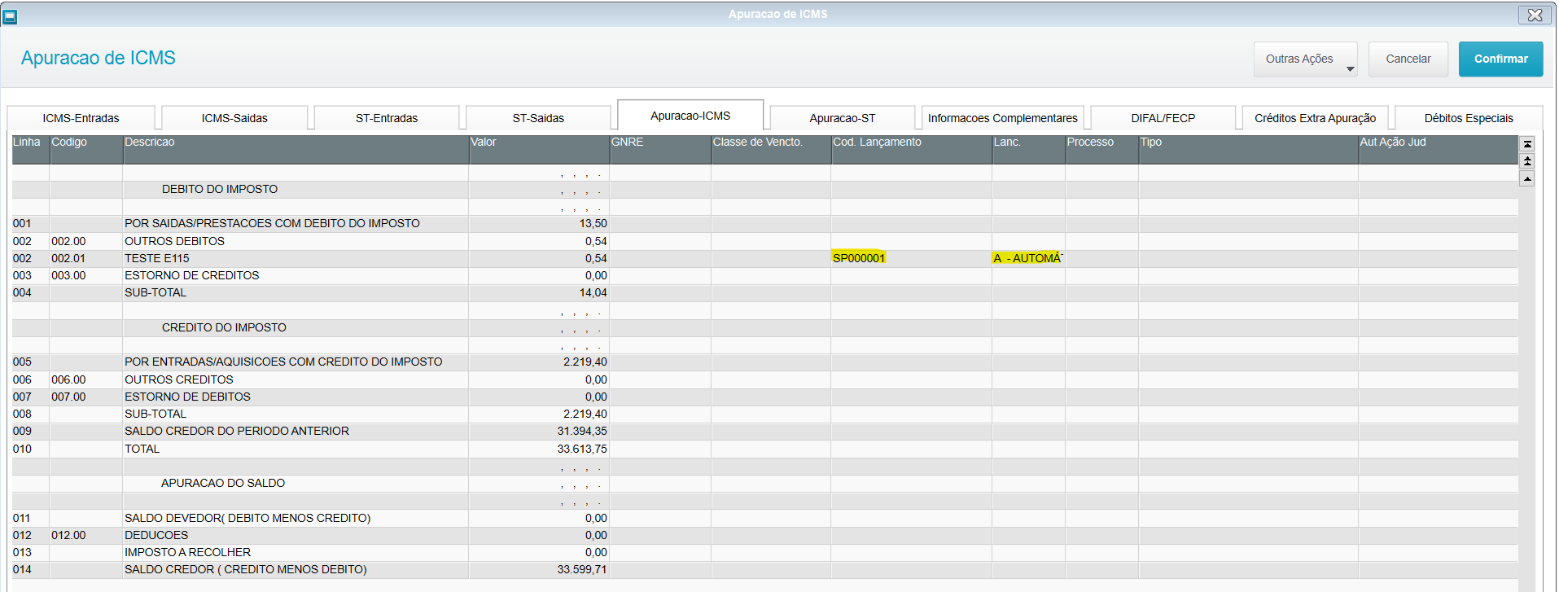The height and width of the screenshot is (592, 1559).
Task: Select the OUTROS DEBITOS row
Action: coord(764,241)
